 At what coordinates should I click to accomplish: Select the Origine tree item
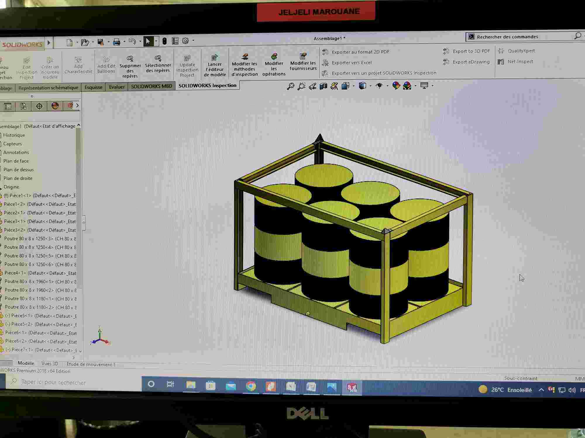click(x=11, y=187)
